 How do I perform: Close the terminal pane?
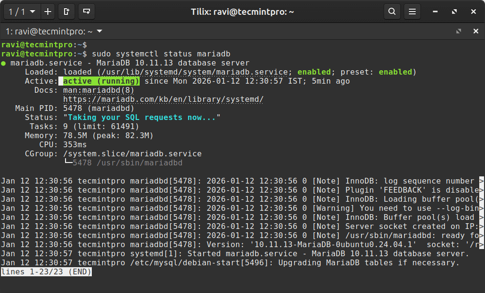(475, 32)
